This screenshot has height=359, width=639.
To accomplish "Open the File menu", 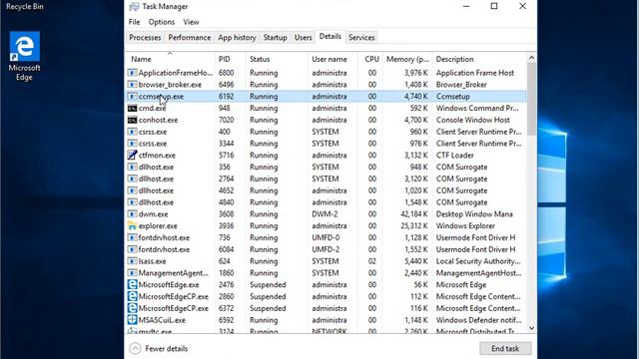I will (x=134, y=22).
